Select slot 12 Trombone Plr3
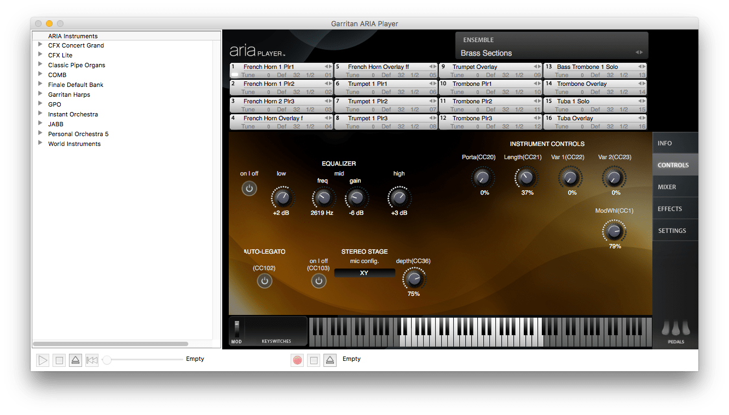Screen dimensions: 729x415 [x=490, y=122]
